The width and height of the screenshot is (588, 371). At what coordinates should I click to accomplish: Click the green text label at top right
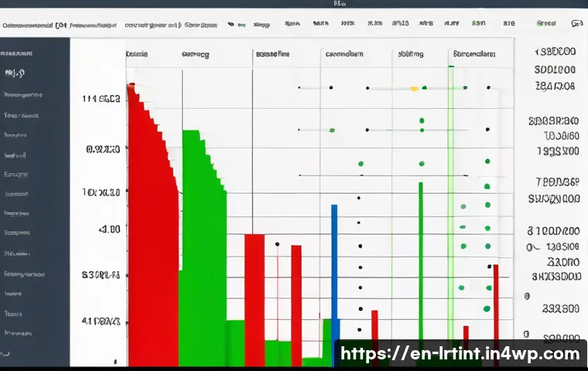coord(545,25)
